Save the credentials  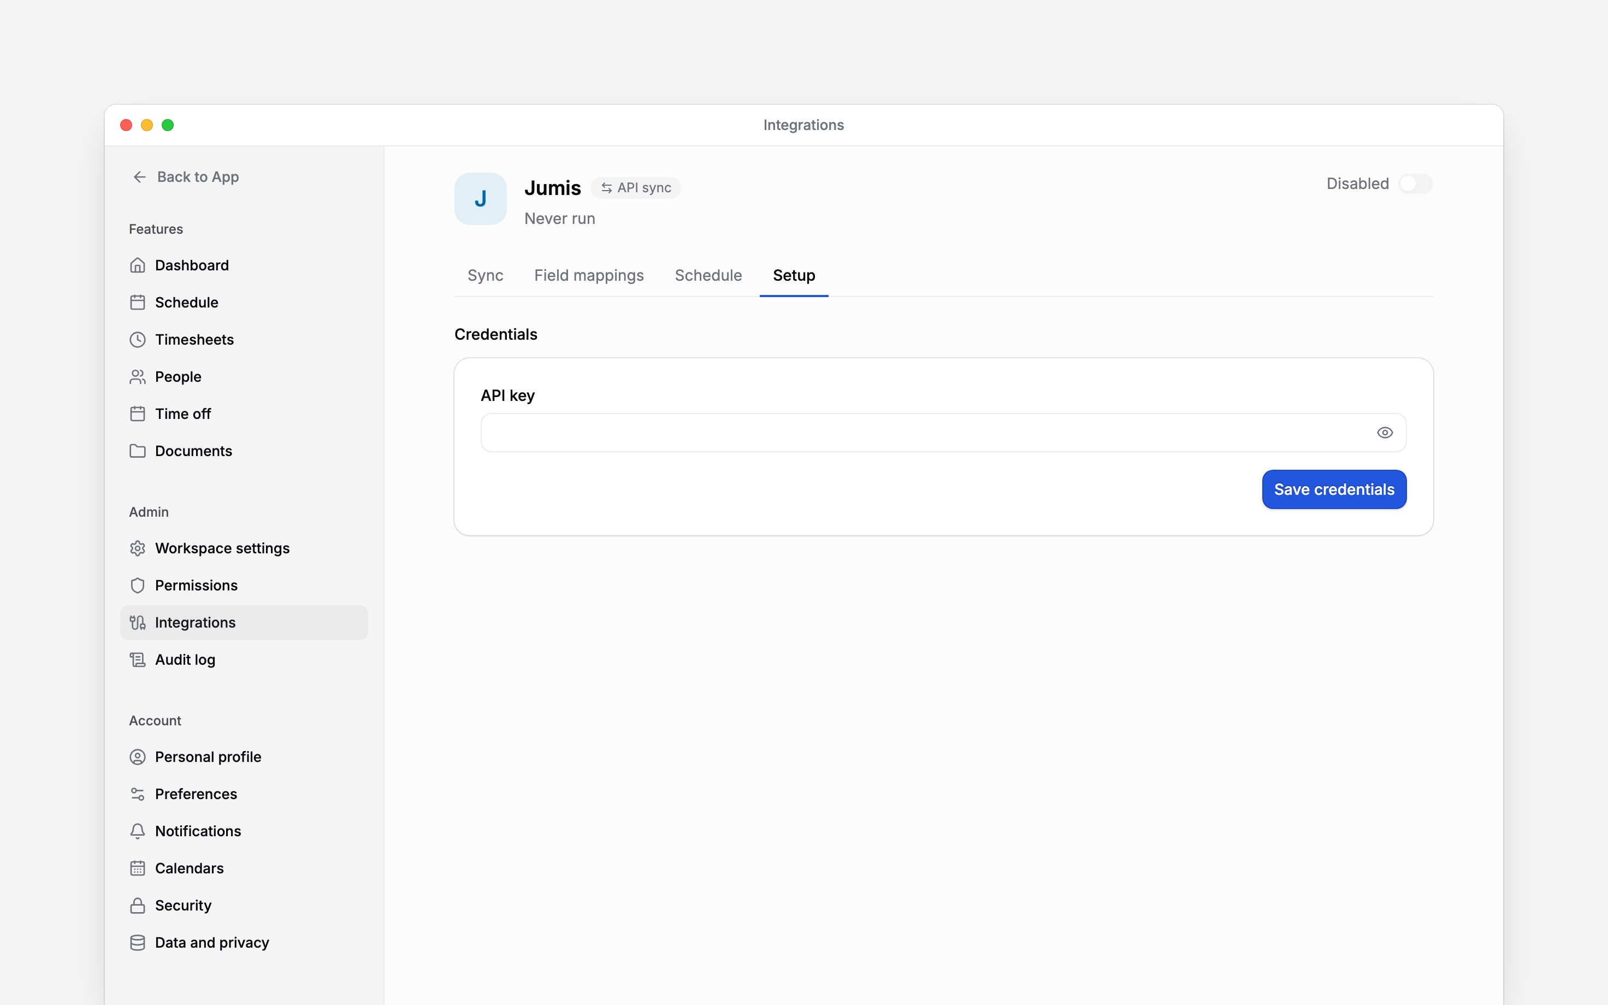coord(1334,489)
